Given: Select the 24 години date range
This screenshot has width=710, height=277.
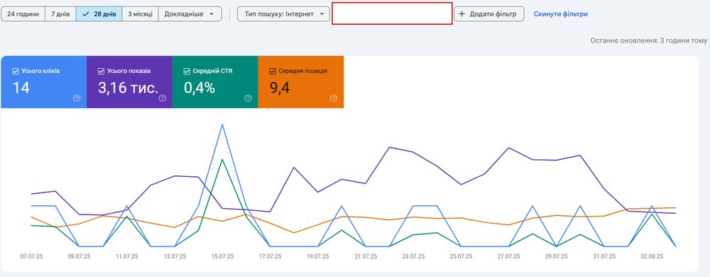Looking at the screenshot, I should coord(23,14).
